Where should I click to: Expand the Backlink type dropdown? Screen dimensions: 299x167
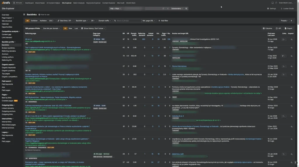tap(82, 21)
